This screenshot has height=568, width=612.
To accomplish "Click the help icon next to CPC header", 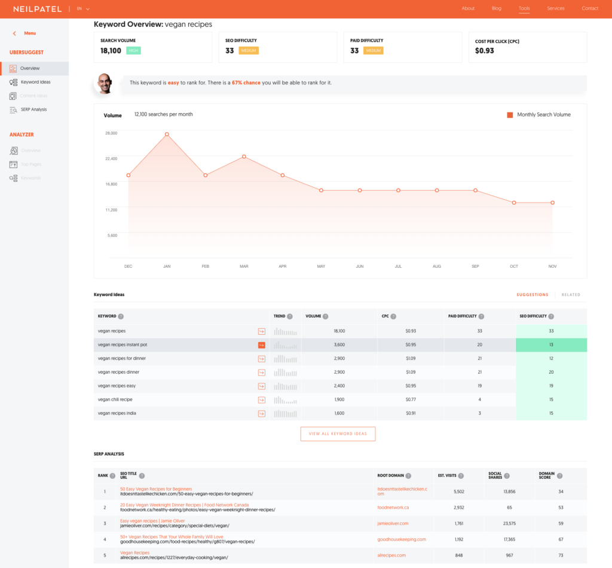I will (393, 317).
